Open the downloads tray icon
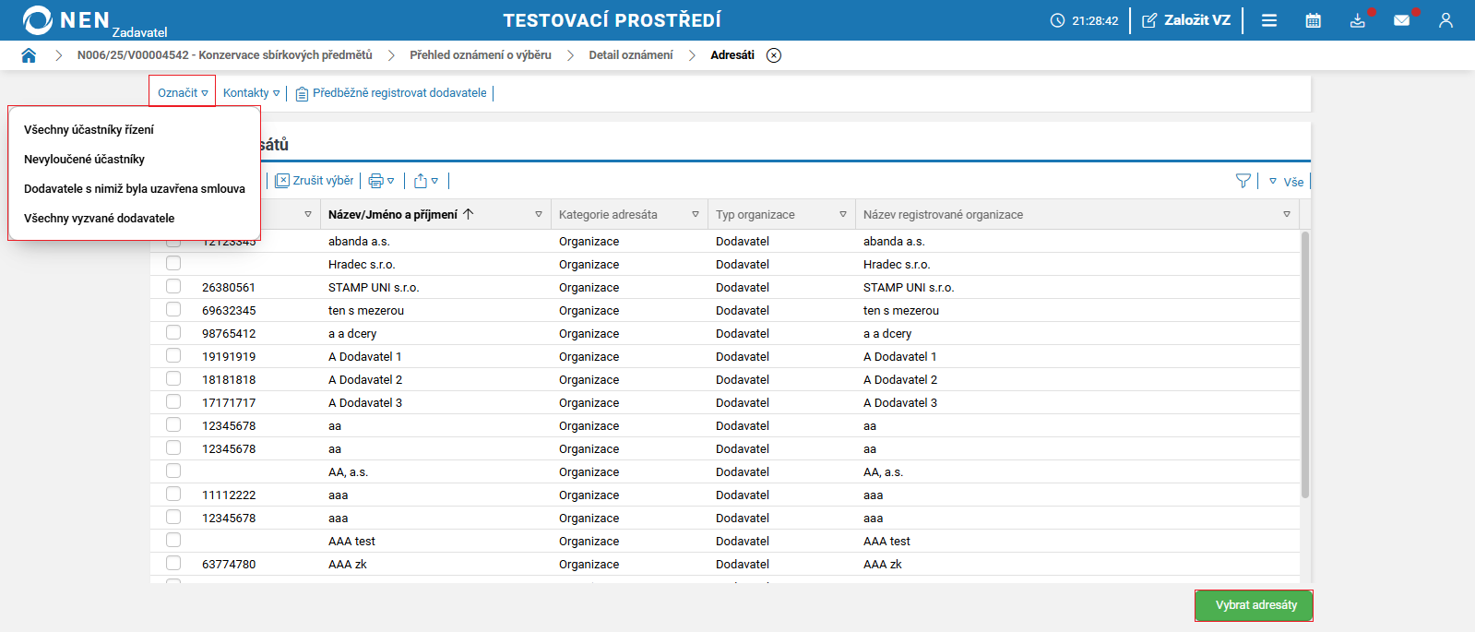This screenshot has height=632, width=1475. pyautogui.click(x=1358, y=20)
